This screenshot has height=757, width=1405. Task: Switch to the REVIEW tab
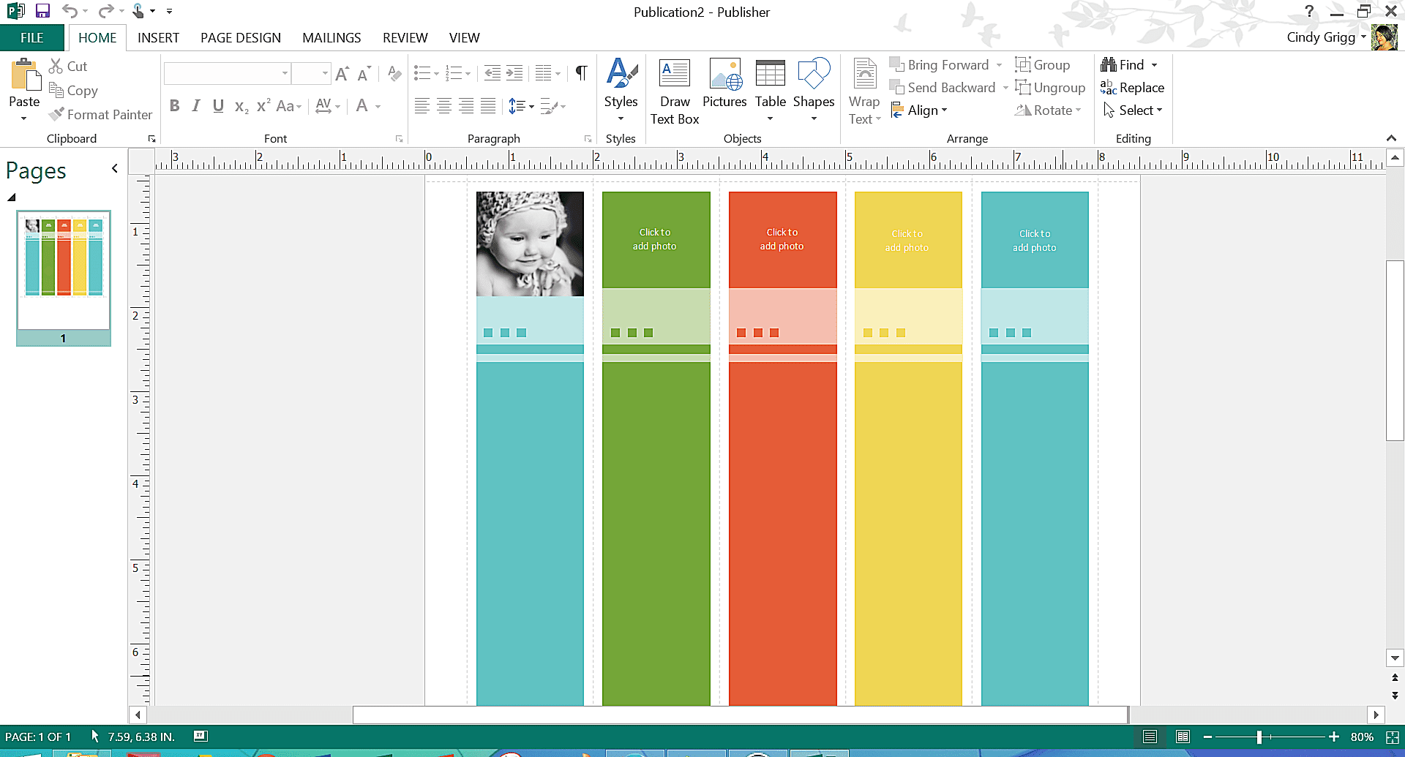pos(405,38)
